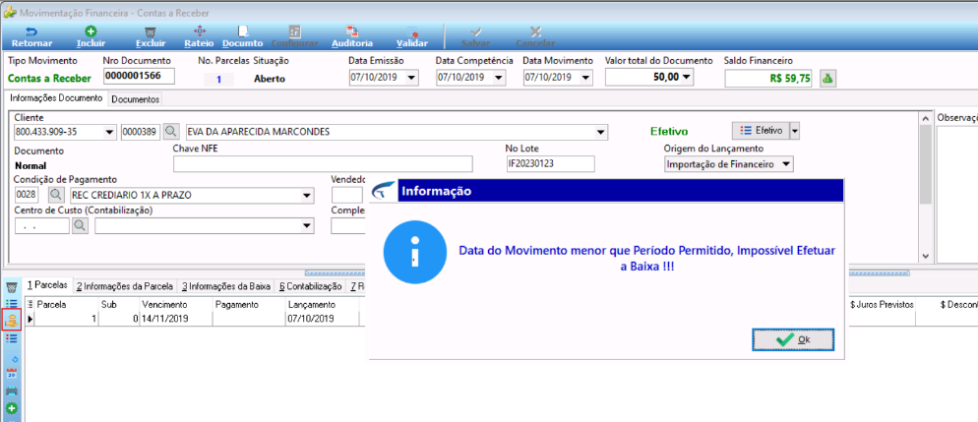Click the Configurar toolbar icon
This screenshot has width=978, height=422.
pos(295,37)
